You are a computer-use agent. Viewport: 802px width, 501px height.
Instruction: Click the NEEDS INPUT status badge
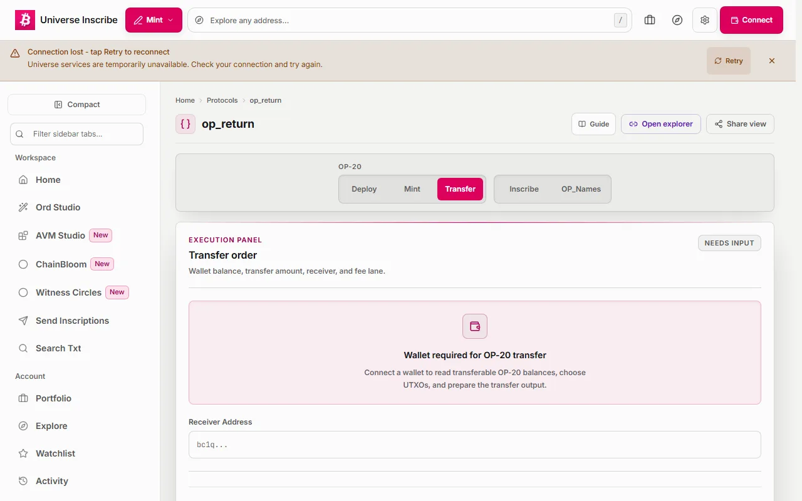point(729,243)
